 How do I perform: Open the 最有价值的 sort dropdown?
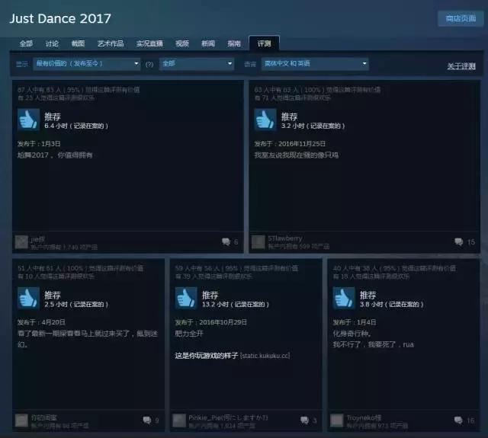coord(86,64)
